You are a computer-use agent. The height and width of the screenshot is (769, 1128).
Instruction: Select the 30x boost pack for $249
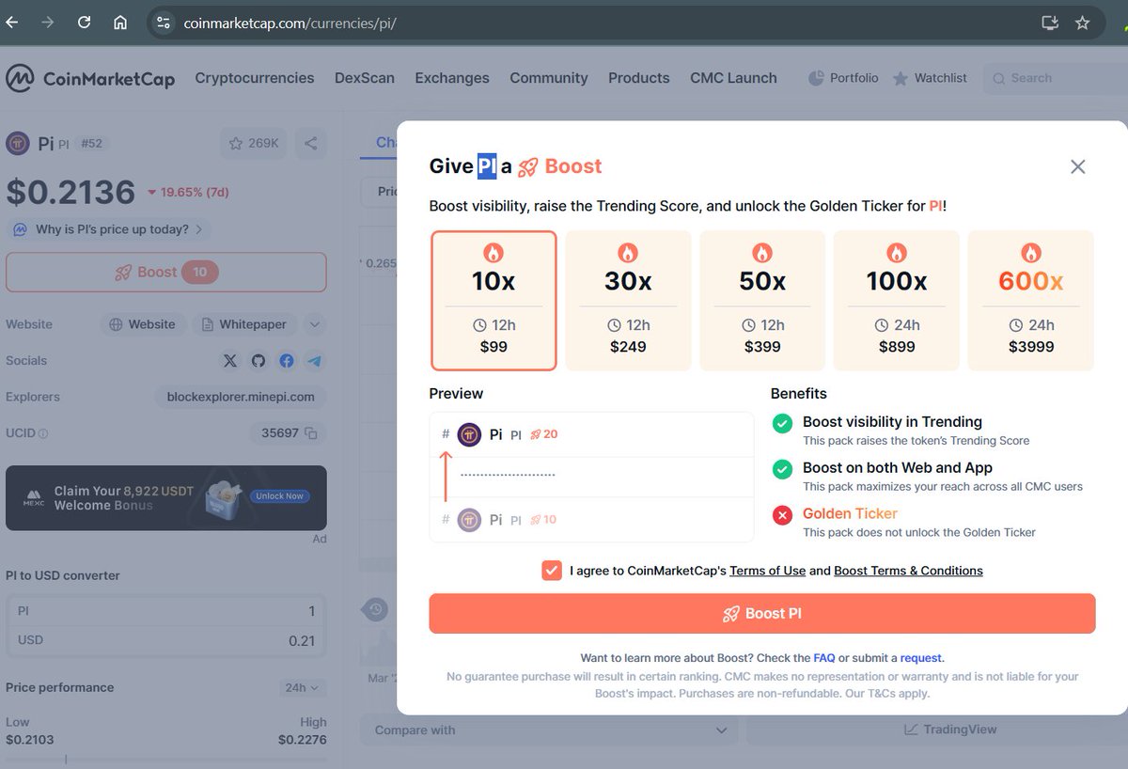(628, 301)
